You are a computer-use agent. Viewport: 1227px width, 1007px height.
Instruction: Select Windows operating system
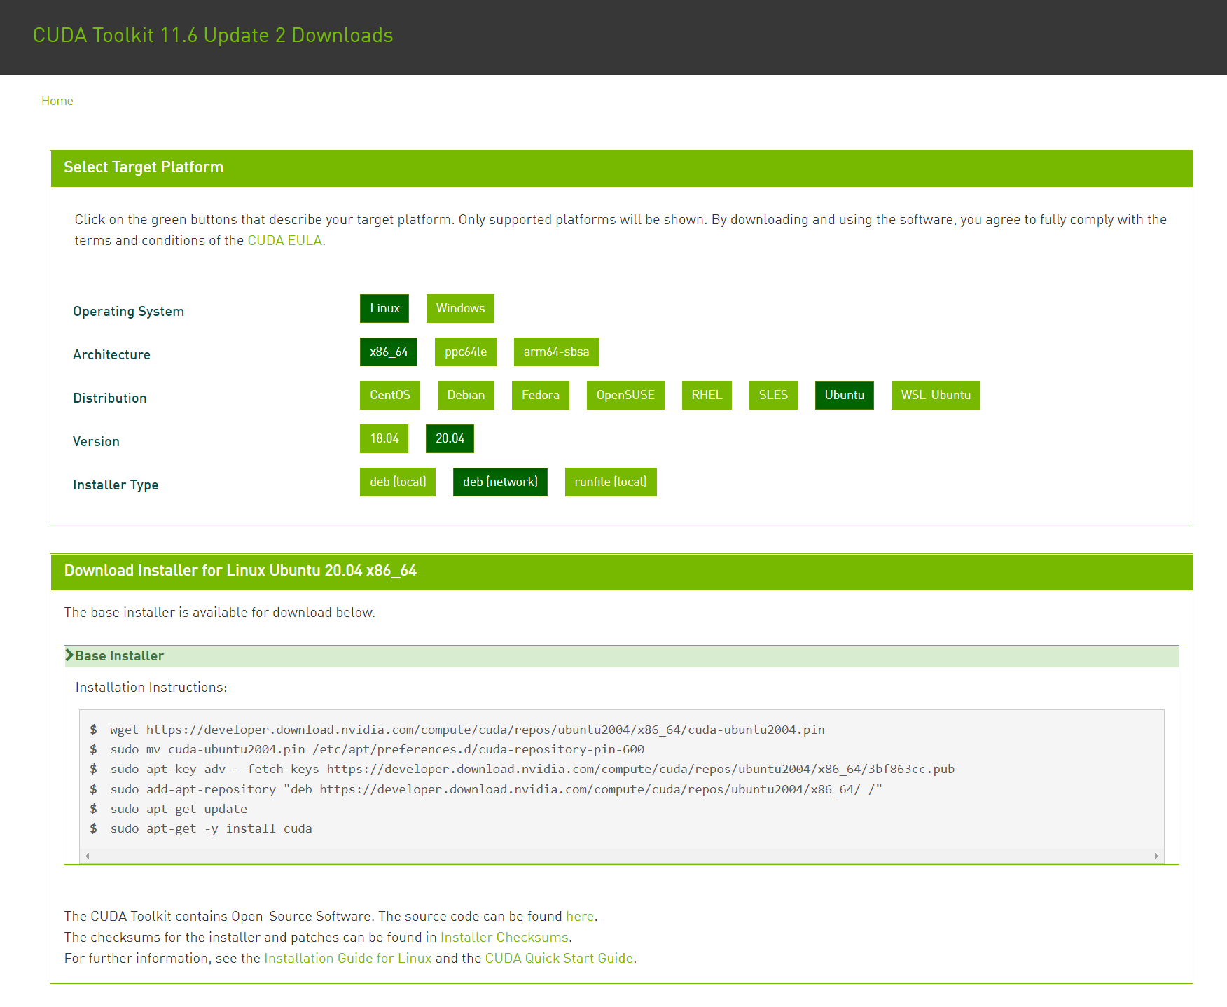(460, 308)
